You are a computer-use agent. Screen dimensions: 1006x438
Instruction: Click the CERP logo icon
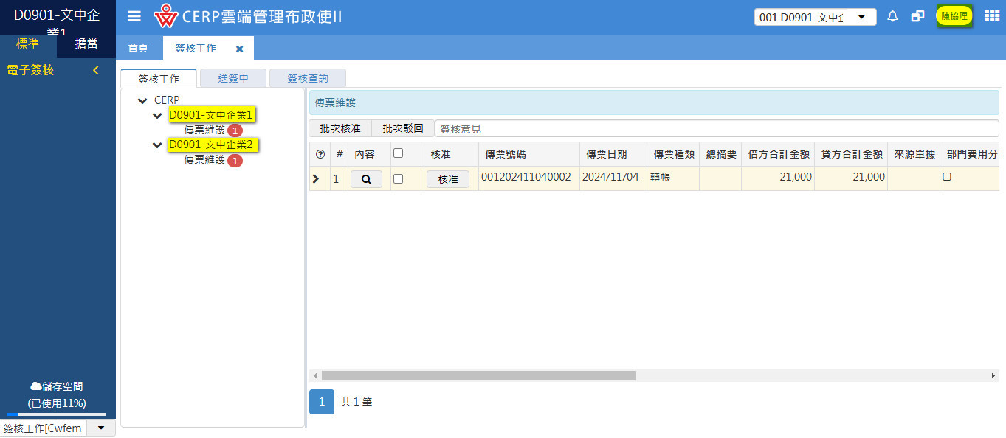pos(165,16)
